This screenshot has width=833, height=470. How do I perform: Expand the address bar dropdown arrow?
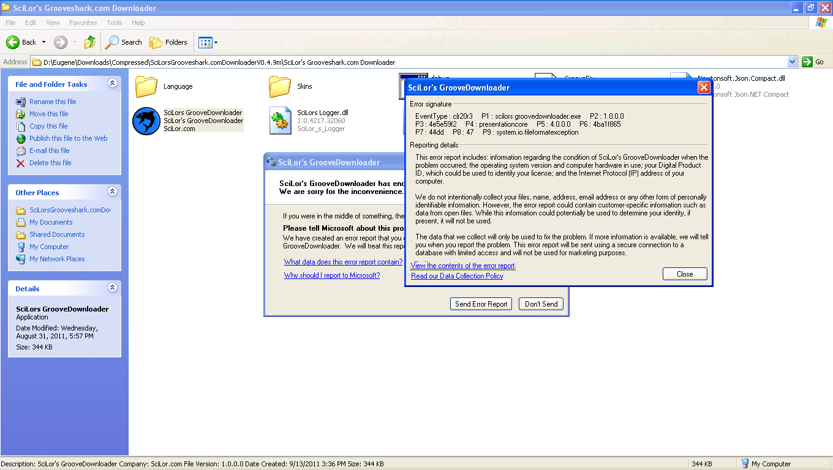(x=793, y=62)
